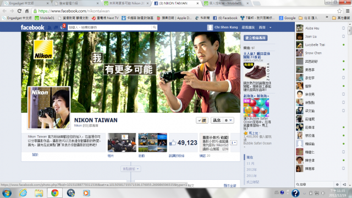Open the Google bookmark
Viewport: 352px width, 198px height.
coord(287,18)
